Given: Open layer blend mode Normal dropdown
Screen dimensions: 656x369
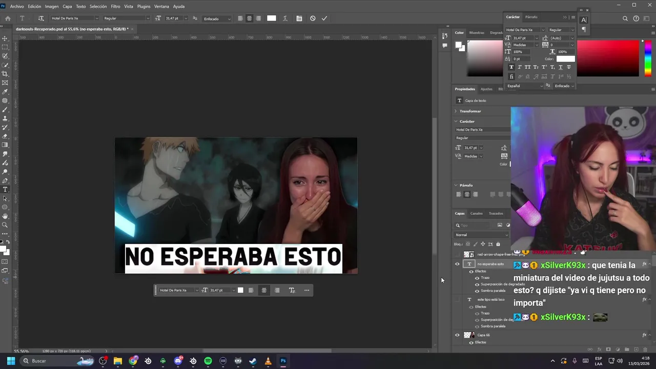Looking at the screenshot, I should [x=481, y=235].
